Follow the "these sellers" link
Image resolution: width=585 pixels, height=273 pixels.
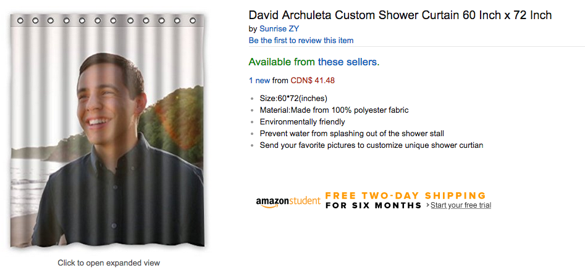point(347,62)
